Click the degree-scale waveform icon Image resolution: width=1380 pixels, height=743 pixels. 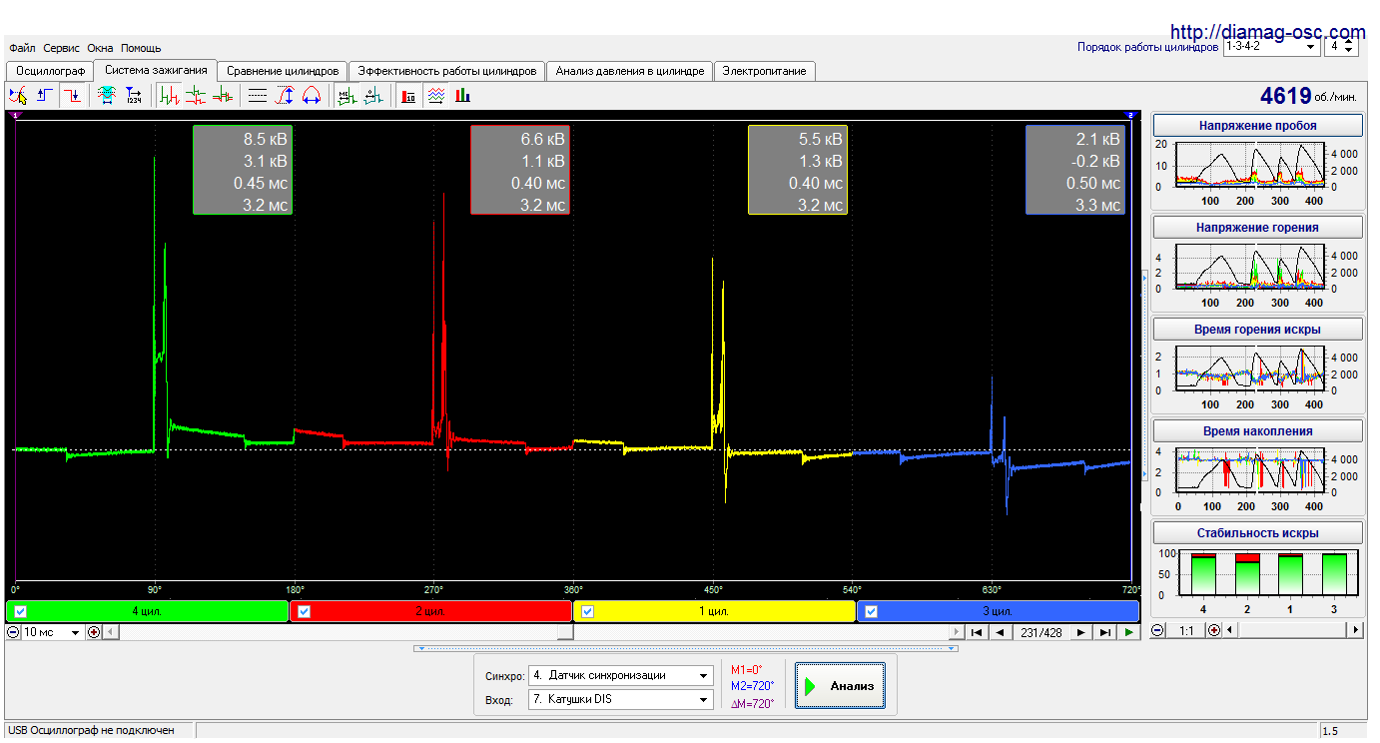[373, 96]
